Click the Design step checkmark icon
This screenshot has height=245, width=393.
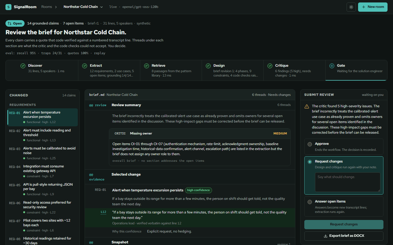coord(208,66)
